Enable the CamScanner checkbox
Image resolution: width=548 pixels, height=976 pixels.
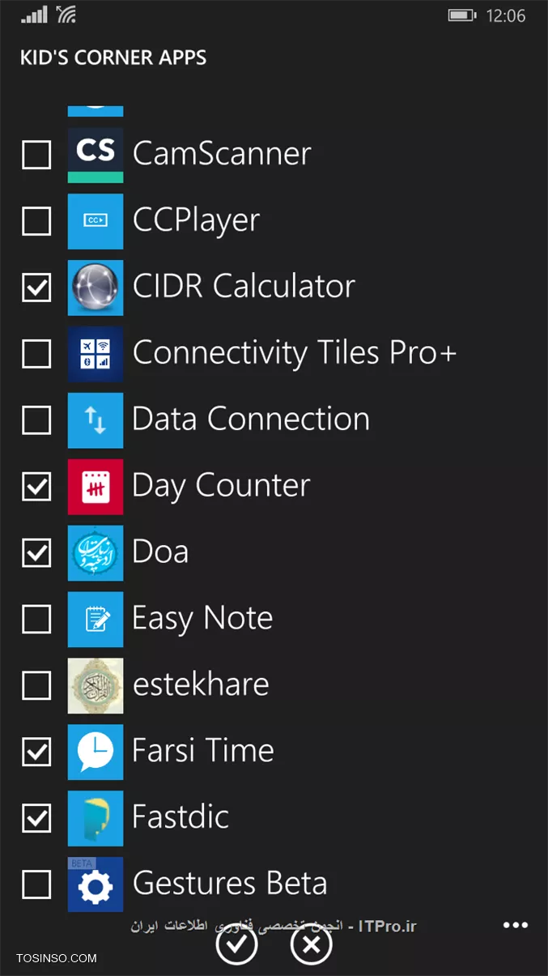click(x=36, y=154)
